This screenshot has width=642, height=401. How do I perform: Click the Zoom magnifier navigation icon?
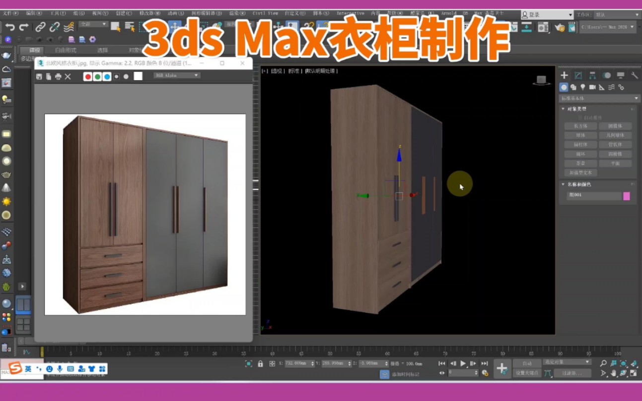(x=603, y=363)
